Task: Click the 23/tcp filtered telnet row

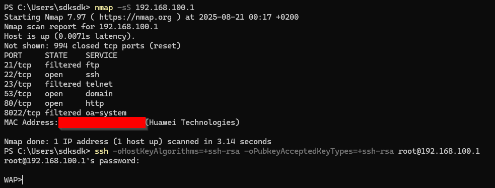Action: [x=58, y=84]
